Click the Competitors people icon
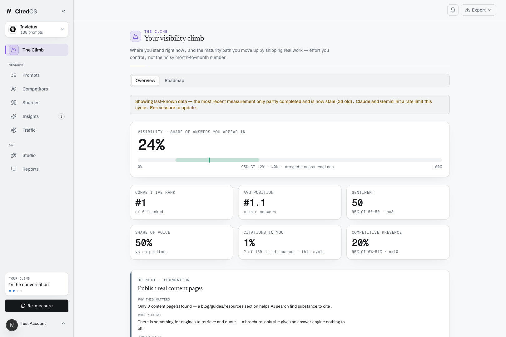The width and height of the screenshot is (506, 337). (14, 89)
